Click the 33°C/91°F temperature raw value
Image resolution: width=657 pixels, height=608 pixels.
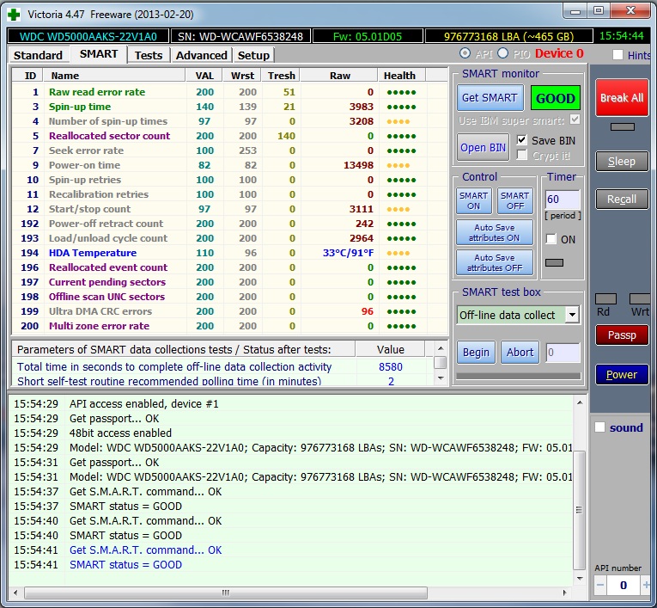pyautogui.click(x=348, y=253)
